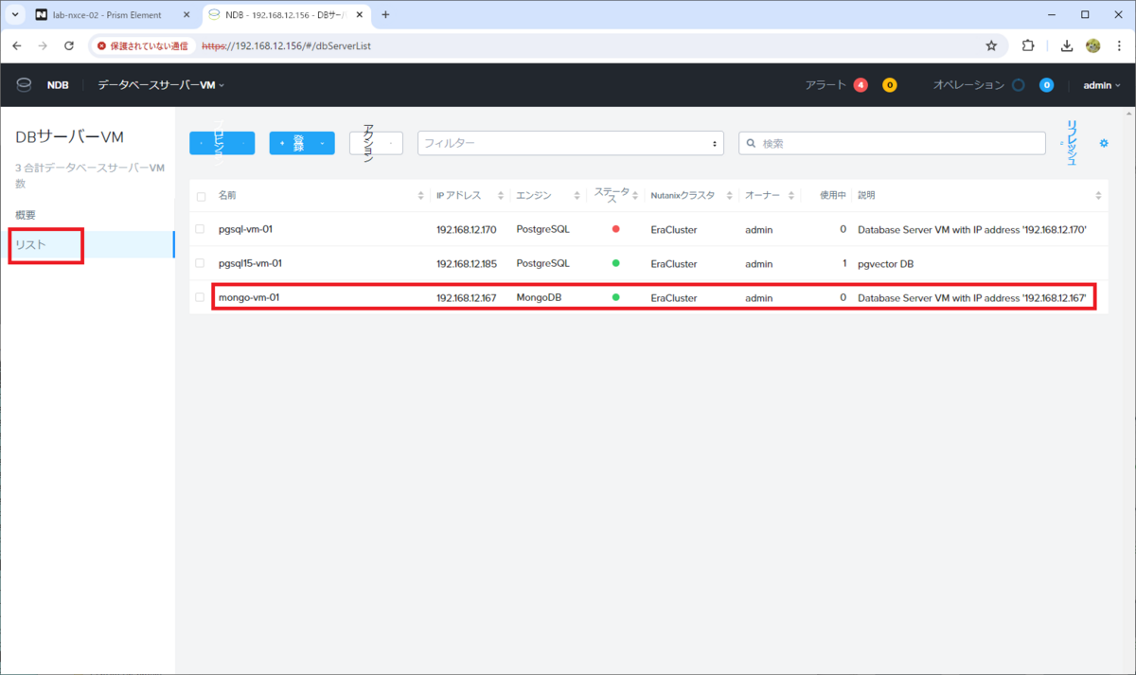This screenshot has width=1136, height=675.
Task: Open Chrome extensions puzzle icon
Action: pyautogui.click(x=1028, y=45)
